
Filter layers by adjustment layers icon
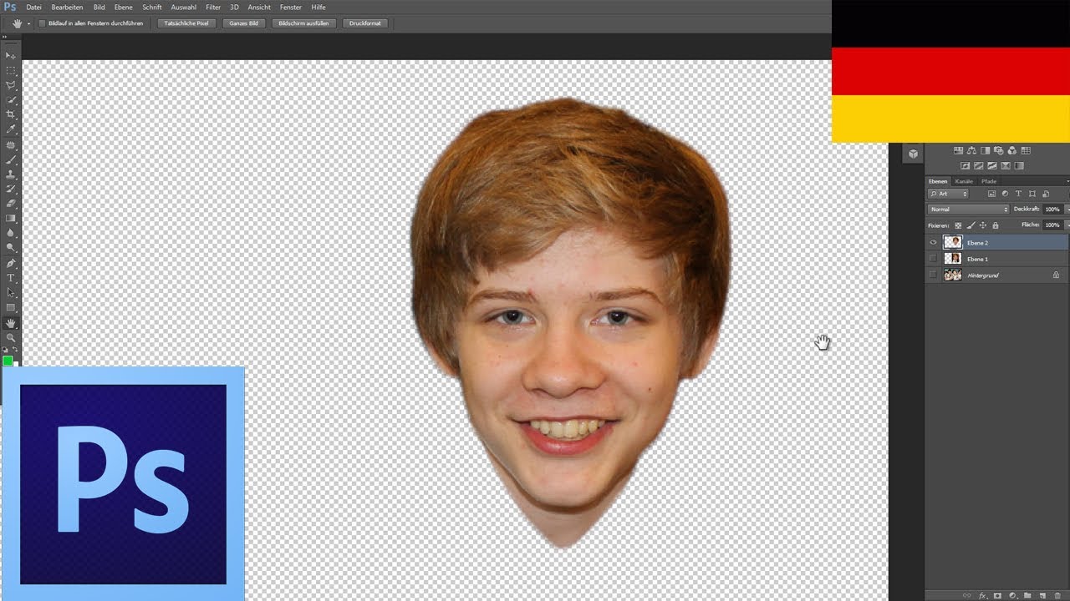click(1005, 194)
